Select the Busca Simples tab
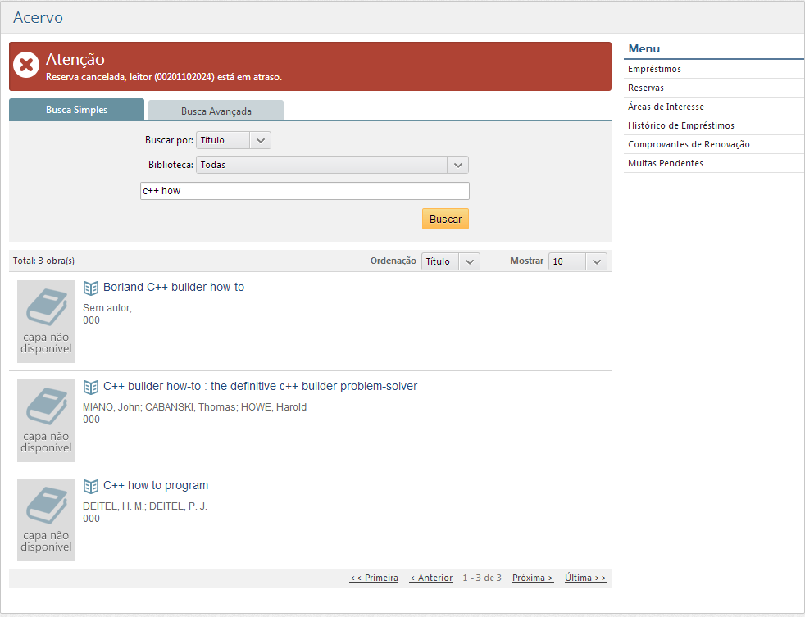The height and width of the screenshot is (617, 805). click(76, 110)
